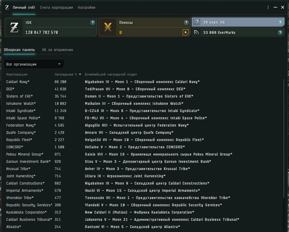
Task: Click station Osmon II - Moon 1
Action: click(x=139, y=96)
